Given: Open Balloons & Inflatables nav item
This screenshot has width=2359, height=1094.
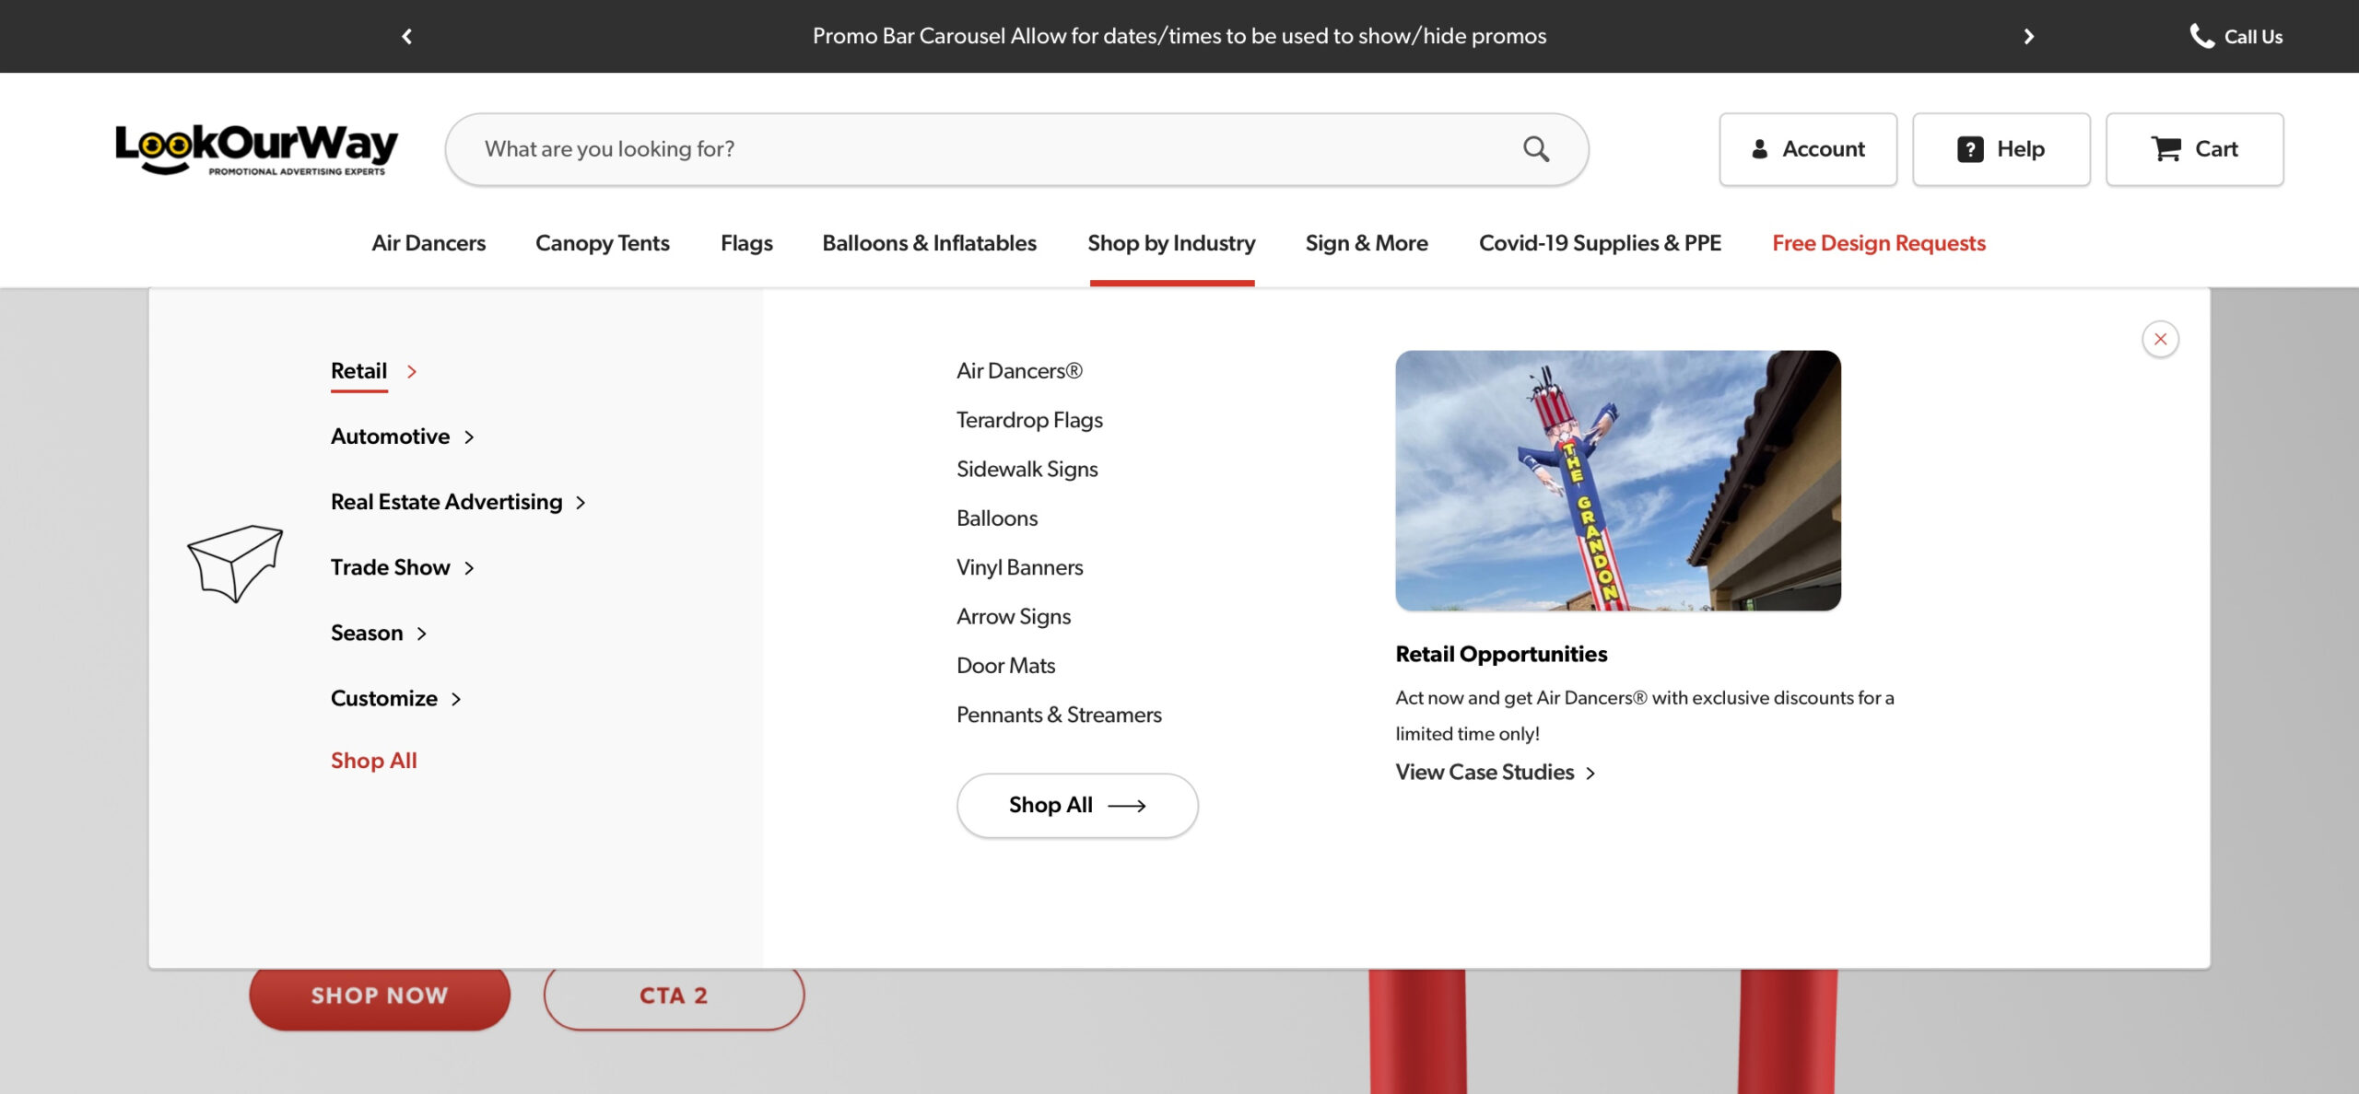Looking at the screenshot, I should [x=929, y=243].
